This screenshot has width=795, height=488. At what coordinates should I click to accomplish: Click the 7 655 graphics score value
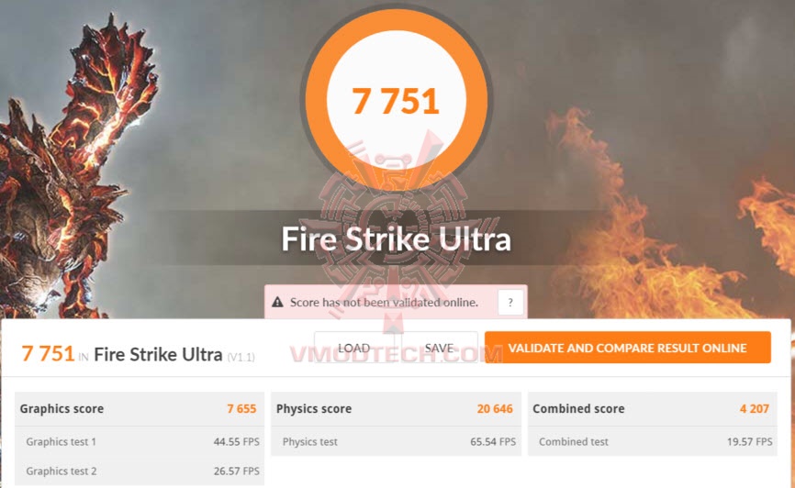[241, 408]
